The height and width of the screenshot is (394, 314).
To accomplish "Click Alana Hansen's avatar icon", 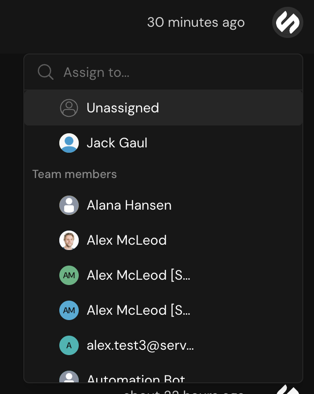I will [69, 205].
